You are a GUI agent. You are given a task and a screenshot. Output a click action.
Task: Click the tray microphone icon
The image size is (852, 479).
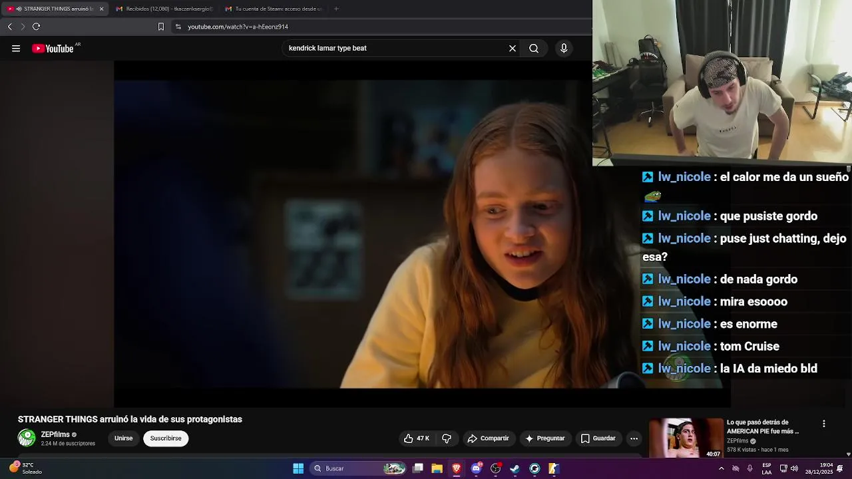750,468
